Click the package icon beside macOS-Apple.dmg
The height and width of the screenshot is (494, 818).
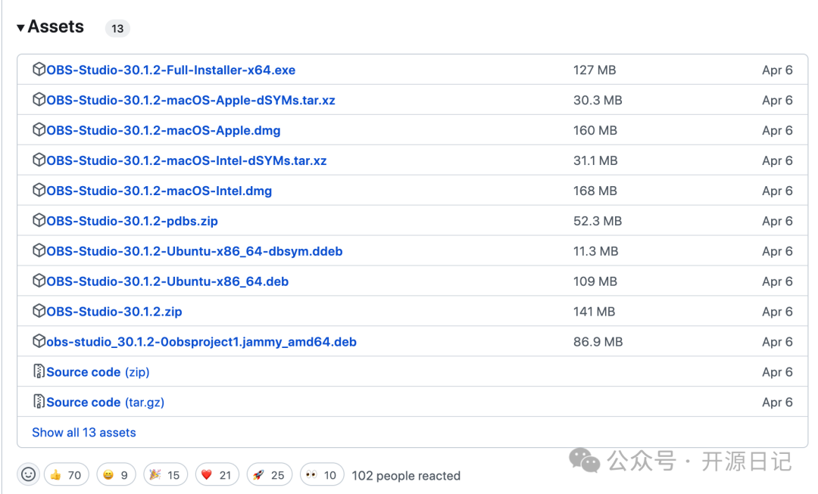[39, 129]
